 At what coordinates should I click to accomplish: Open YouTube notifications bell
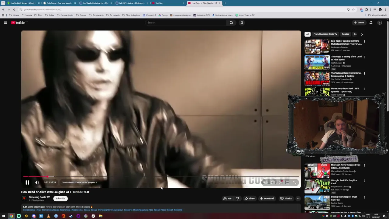(371, 23)
